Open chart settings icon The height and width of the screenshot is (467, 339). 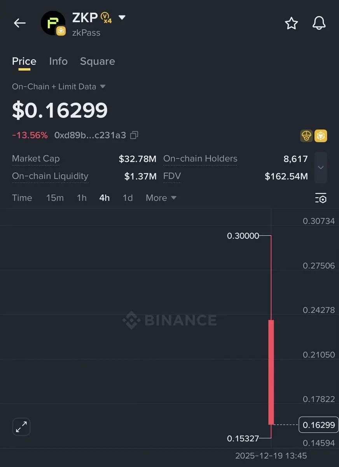(x=320, y=198)
